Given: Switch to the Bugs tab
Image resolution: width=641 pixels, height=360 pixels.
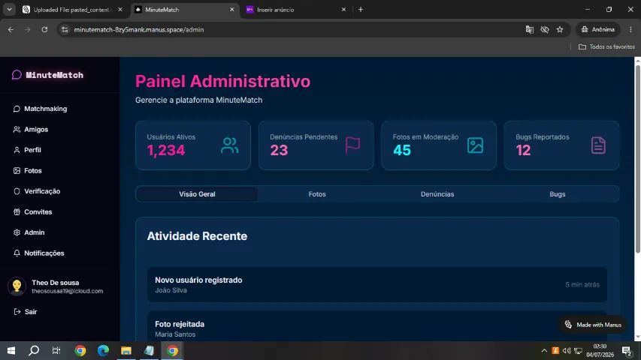Looking at the screenshot, I should pyautogui.click(x=557, y=194).
